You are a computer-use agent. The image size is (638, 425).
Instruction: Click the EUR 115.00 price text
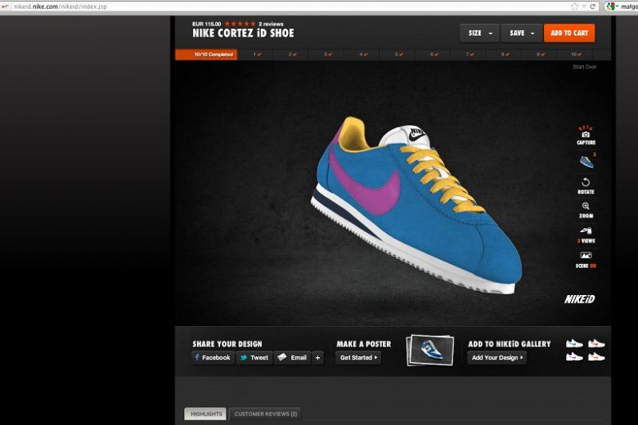pyautogui.click(x=207, y=24)
